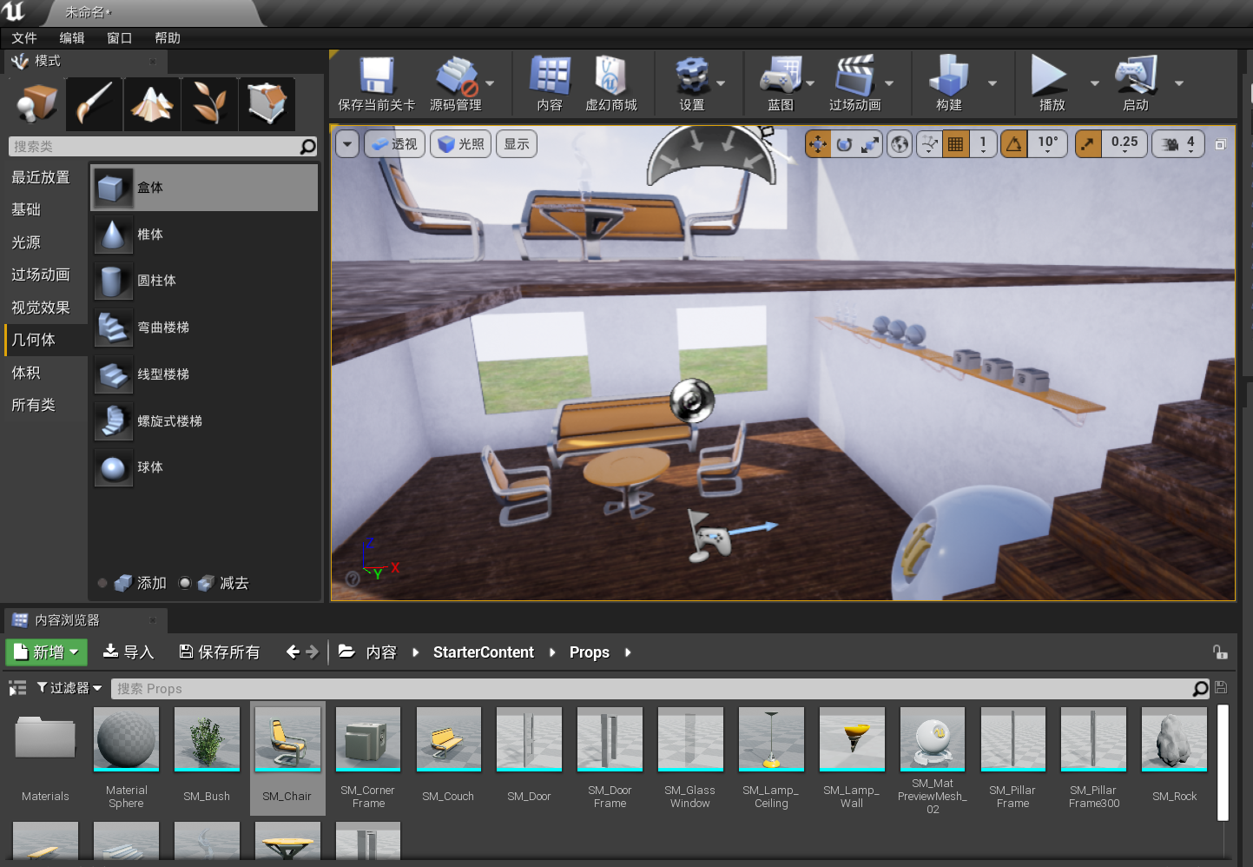The image size is (1253, 867).
Task: Toggle rotation snapping triangle icon
Action: click(x=1013, y=144)
